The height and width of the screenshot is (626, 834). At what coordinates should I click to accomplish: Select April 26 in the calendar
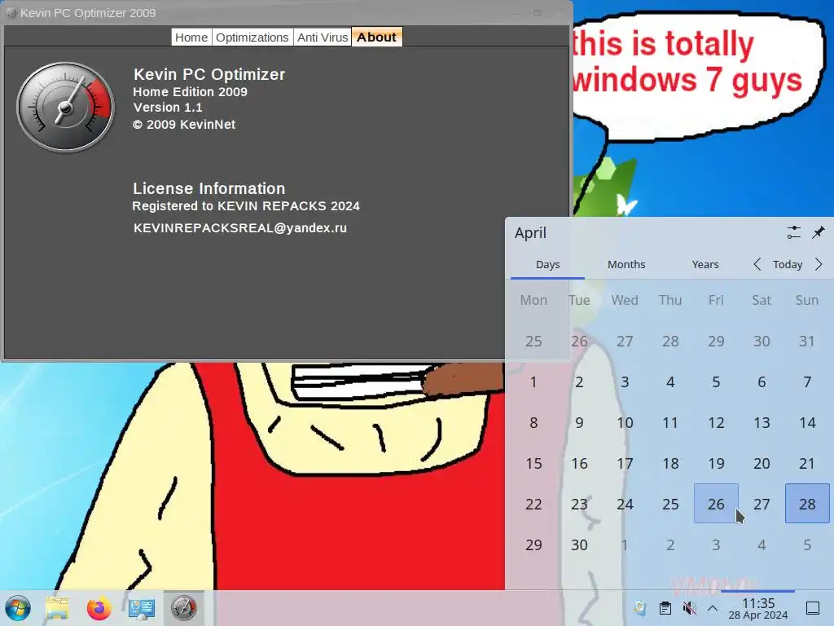716,504
